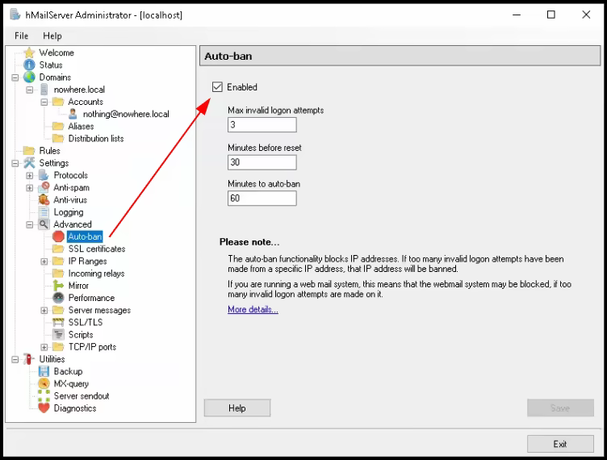Screen dimensions: 607x460
Task: Click the Save button
Action: pos(560,408)
